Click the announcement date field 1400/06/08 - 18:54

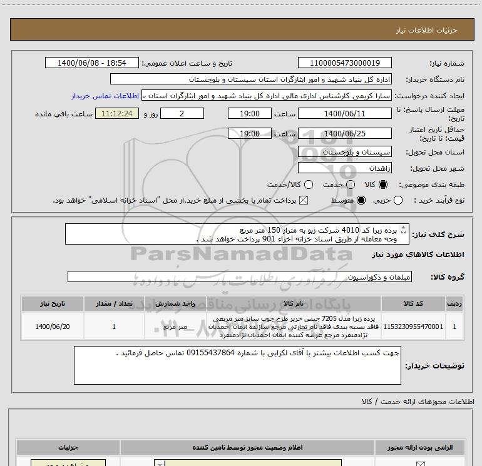click(92, 63)
